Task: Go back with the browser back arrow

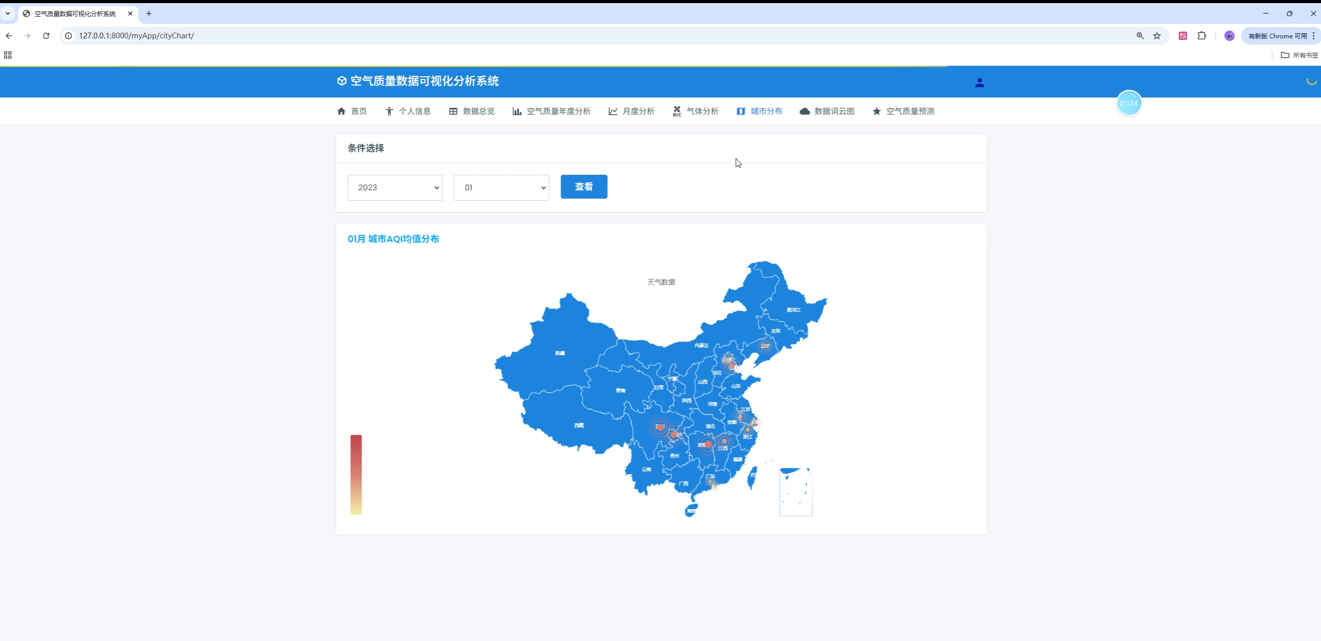Action: click(x=9, y=35)
